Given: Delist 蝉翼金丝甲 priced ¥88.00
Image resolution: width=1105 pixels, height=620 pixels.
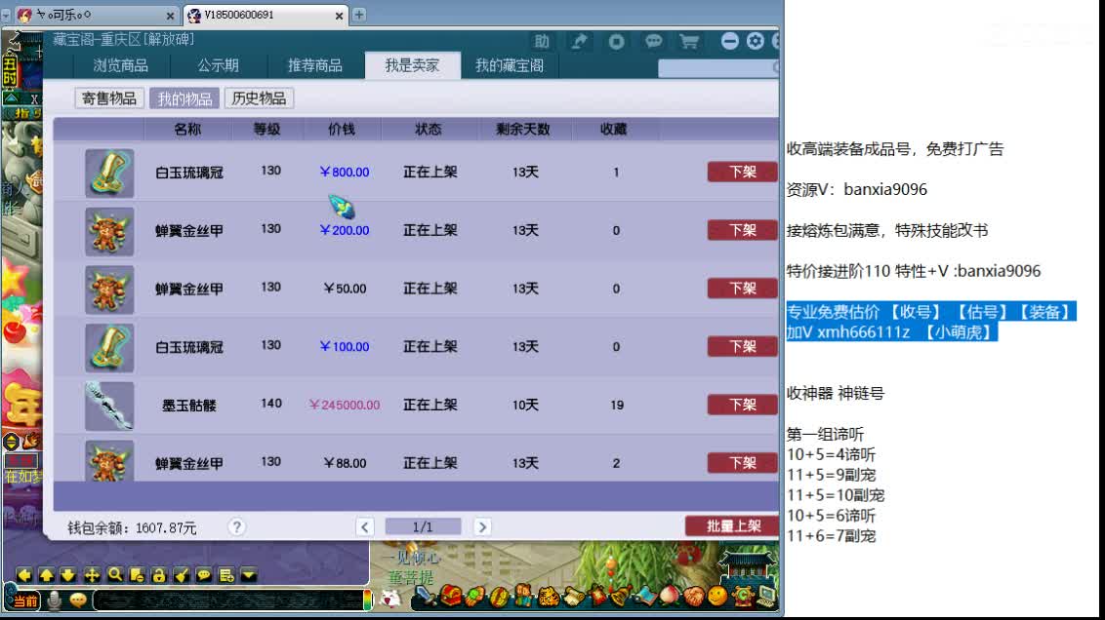Looking at the screenshot, I should point(743,463).
